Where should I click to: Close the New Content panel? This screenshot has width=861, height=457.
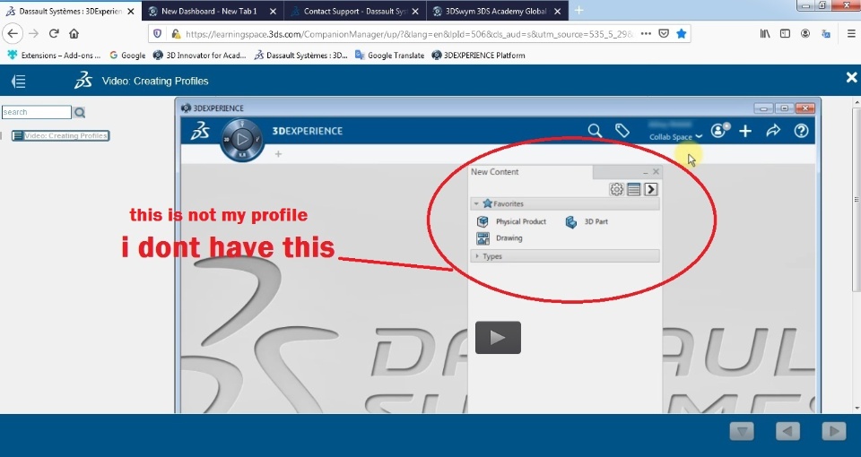point(656,172)
